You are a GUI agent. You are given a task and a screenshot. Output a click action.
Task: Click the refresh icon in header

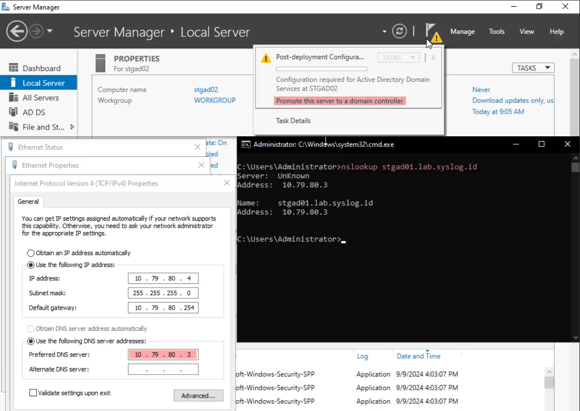coord(399,31)
